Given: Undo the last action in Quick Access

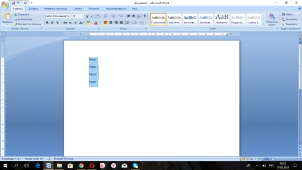Looking at the screenshot, I should pos(18,3).
